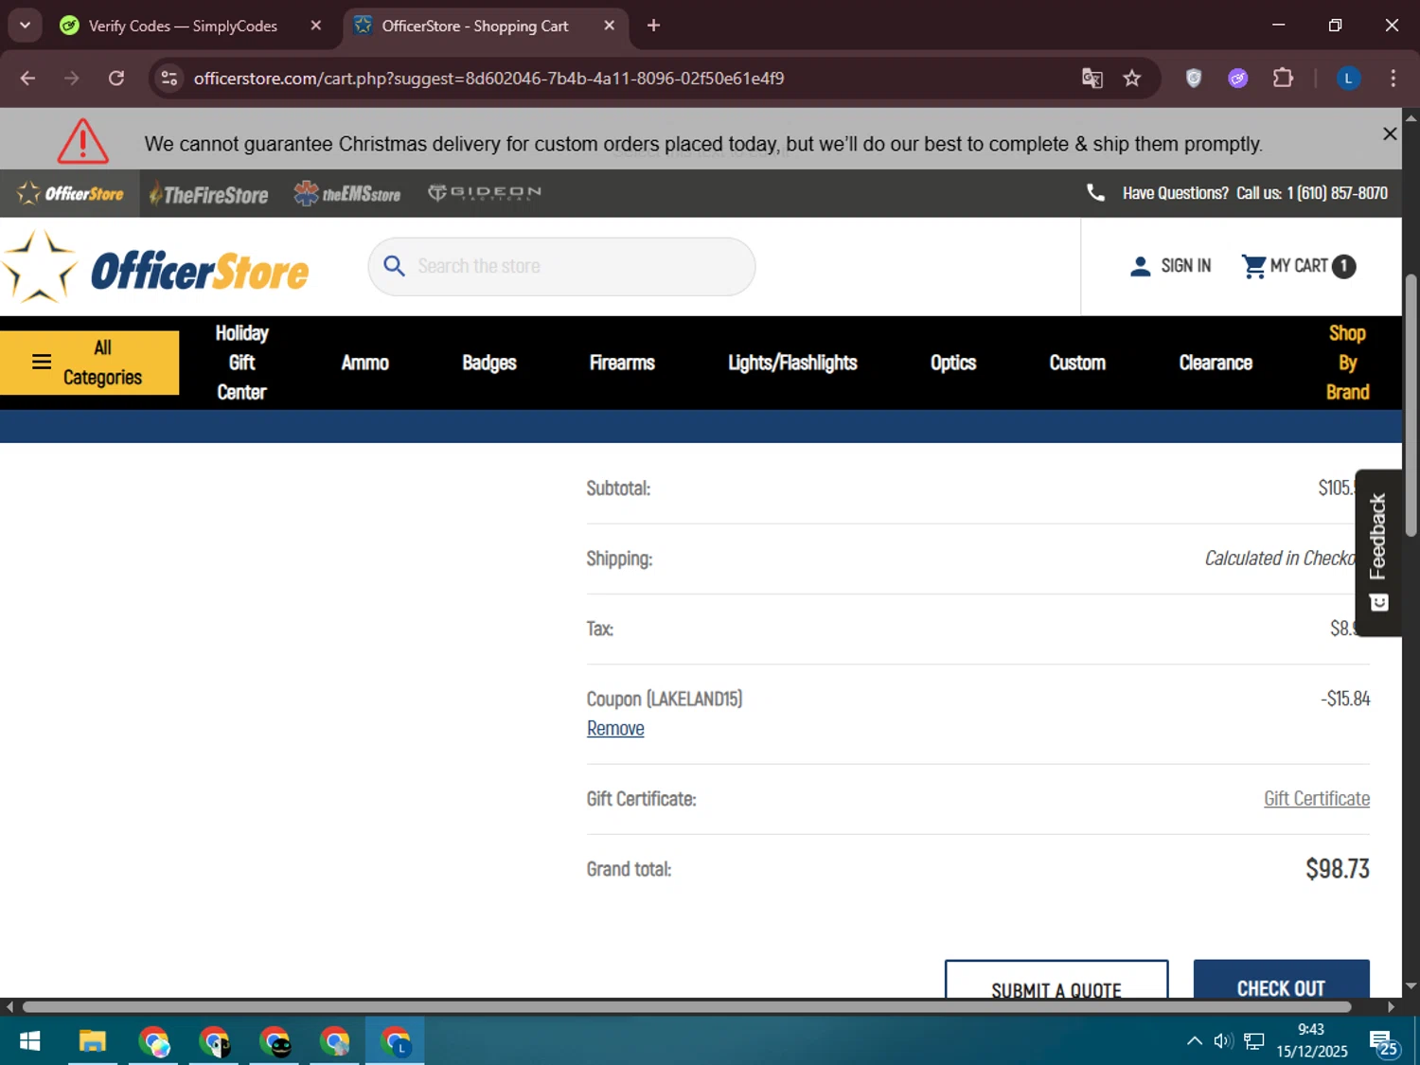
Task: Switch to theEMSstore site
Action: click(347, 193)
